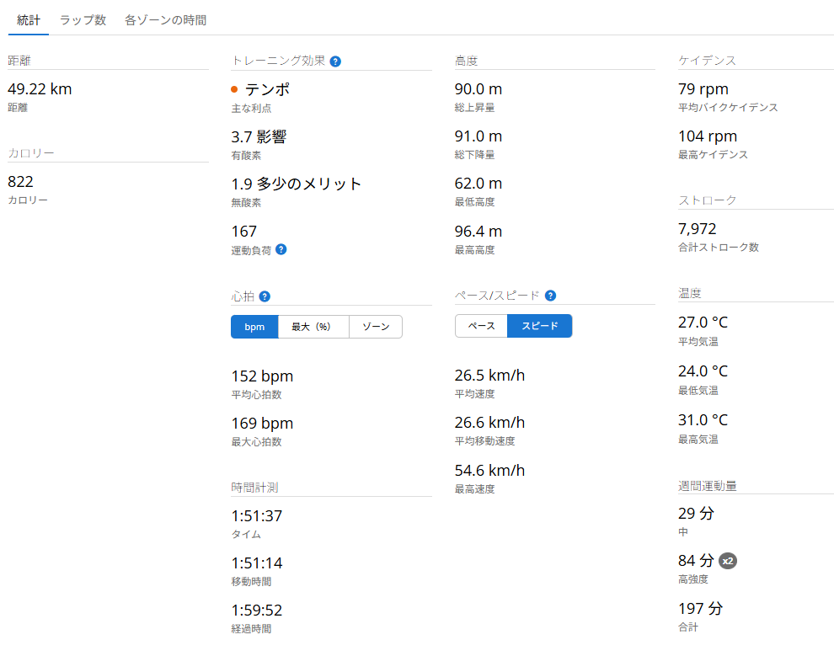Switch heart rate to 最大 (%)

pyautogui.click(x=313, y=327)
